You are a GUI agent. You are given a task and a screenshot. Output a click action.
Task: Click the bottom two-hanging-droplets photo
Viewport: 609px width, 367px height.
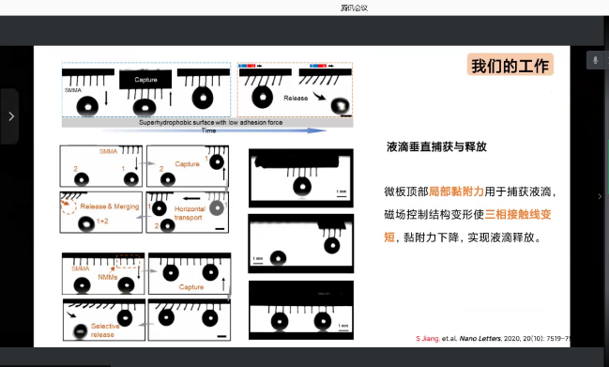[x=301, y=310]
